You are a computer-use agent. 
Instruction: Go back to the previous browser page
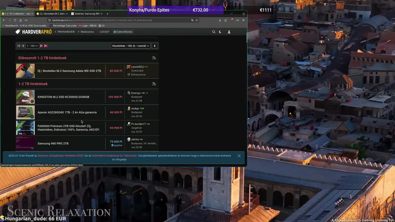[4, 20]
